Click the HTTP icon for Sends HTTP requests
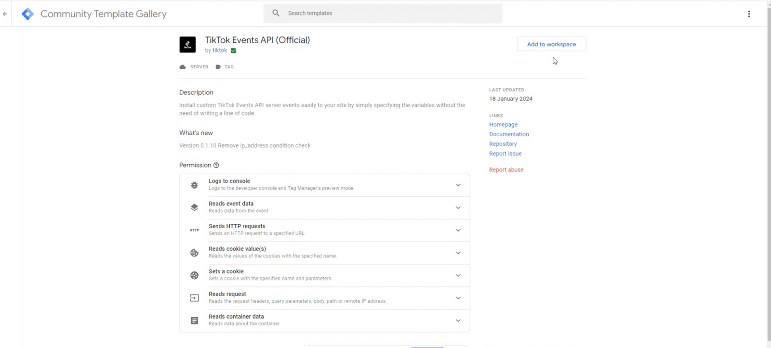771x348 pixels. [194, 230]
